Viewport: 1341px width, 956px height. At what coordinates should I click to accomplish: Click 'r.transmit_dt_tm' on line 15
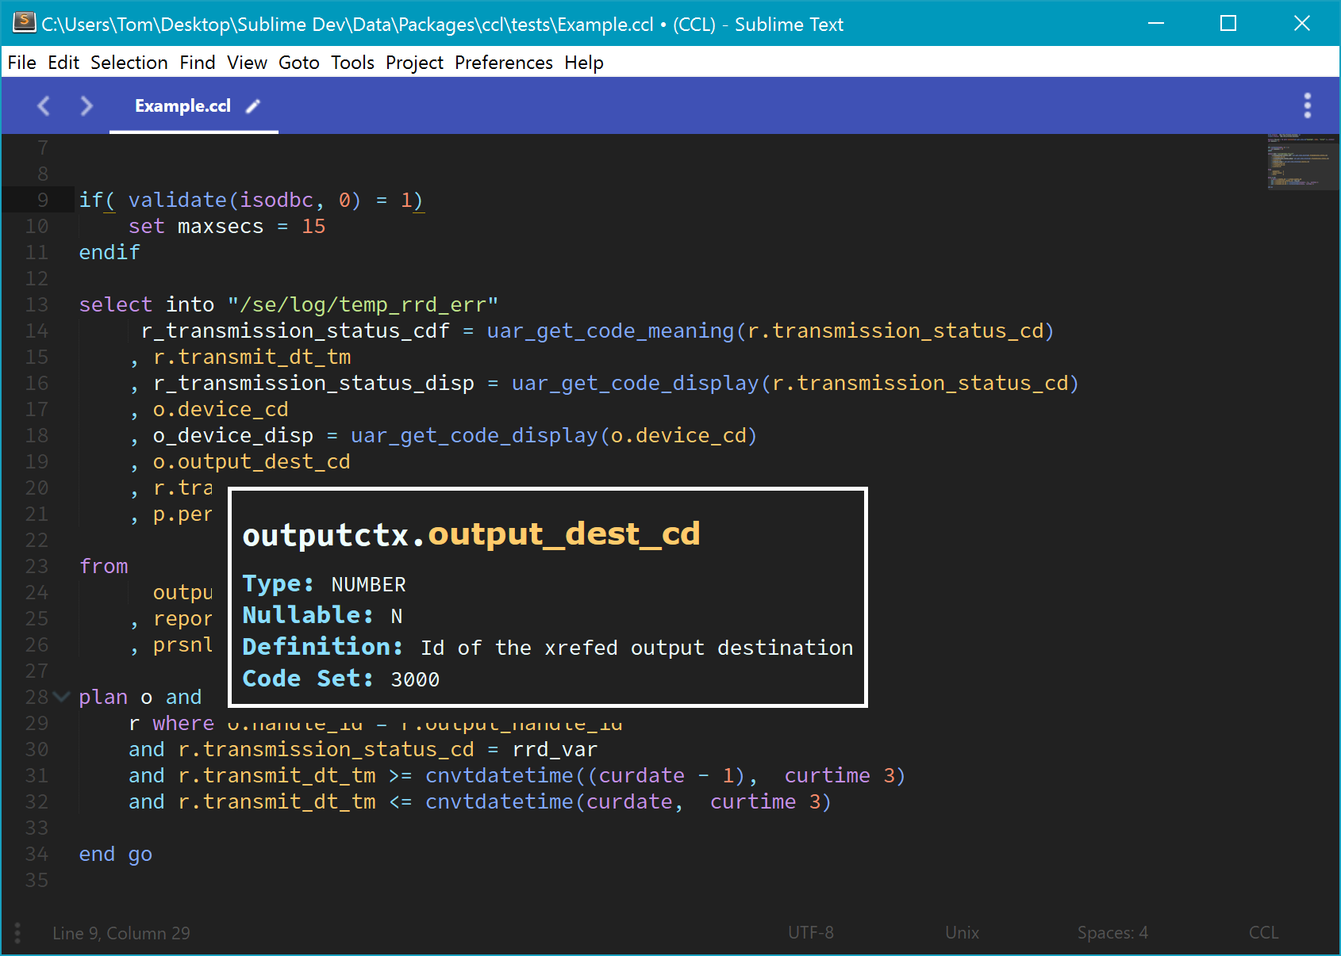252,358
